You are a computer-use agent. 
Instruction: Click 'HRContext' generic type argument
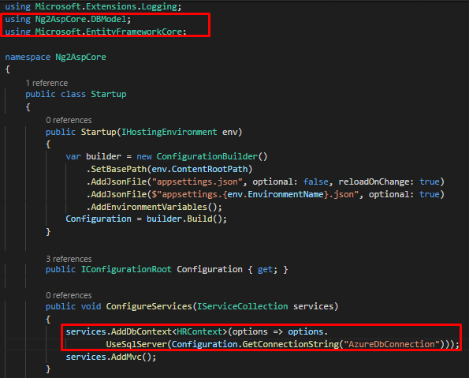199,331
